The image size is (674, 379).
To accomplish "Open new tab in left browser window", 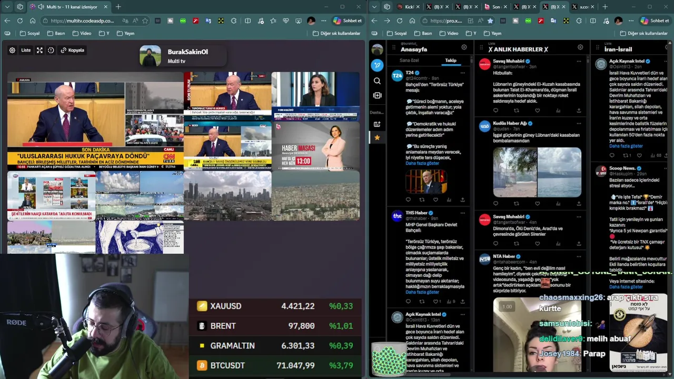I will pyautogui.click(x=118, y=7).
